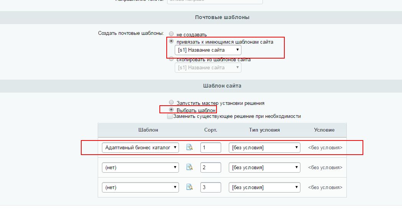Open 'Адаптивный бизнес каталог' template dropdown
Image resolution: width=402 pixels, height=209 pixels.
coord(140,147)
